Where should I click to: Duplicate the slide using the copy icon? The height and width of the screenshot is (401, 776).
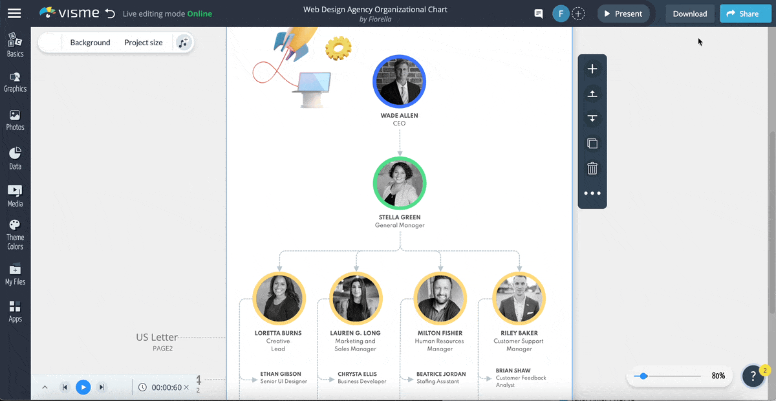point(592,143)
